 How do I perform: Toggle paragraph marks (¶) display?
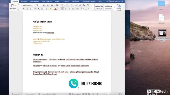pyautogui.click(x=88, y=5)
